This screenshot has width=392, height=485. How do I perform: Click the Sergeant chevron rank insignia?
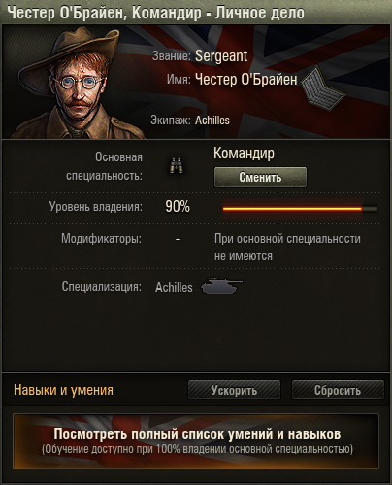click(323, 88)
